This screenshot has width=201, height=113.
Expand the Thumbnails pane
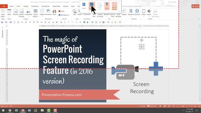point(3,28)
